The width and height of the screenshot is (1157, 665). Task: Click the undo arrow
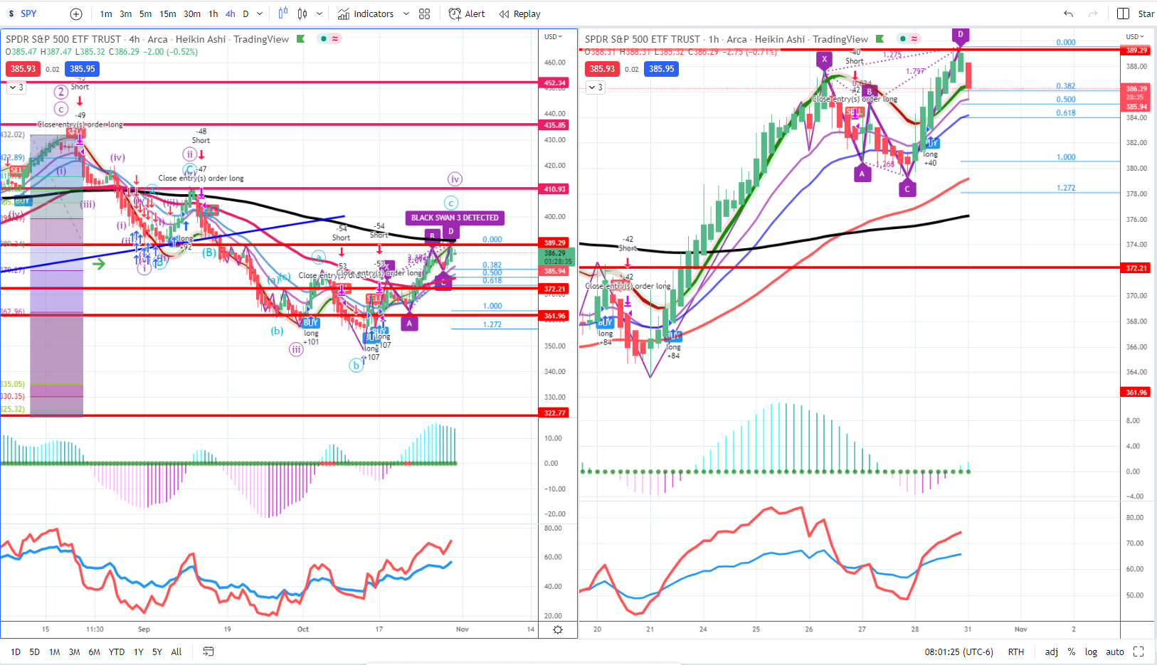pos(1068,14)
